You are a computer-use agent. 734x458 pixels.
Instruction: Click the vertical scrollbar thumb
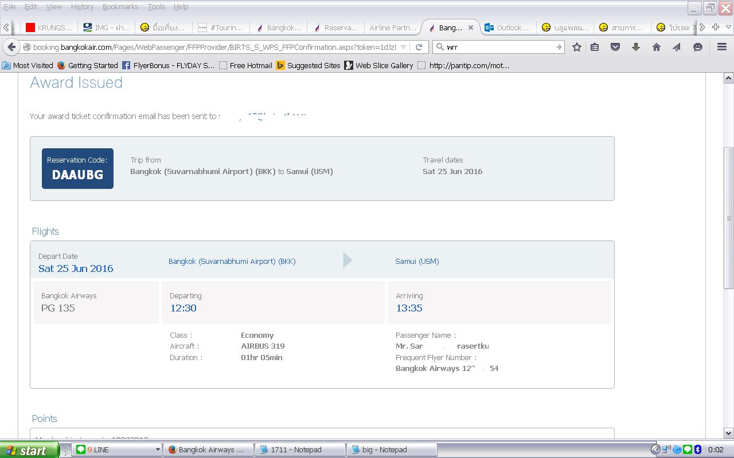[x=729, y=218]
